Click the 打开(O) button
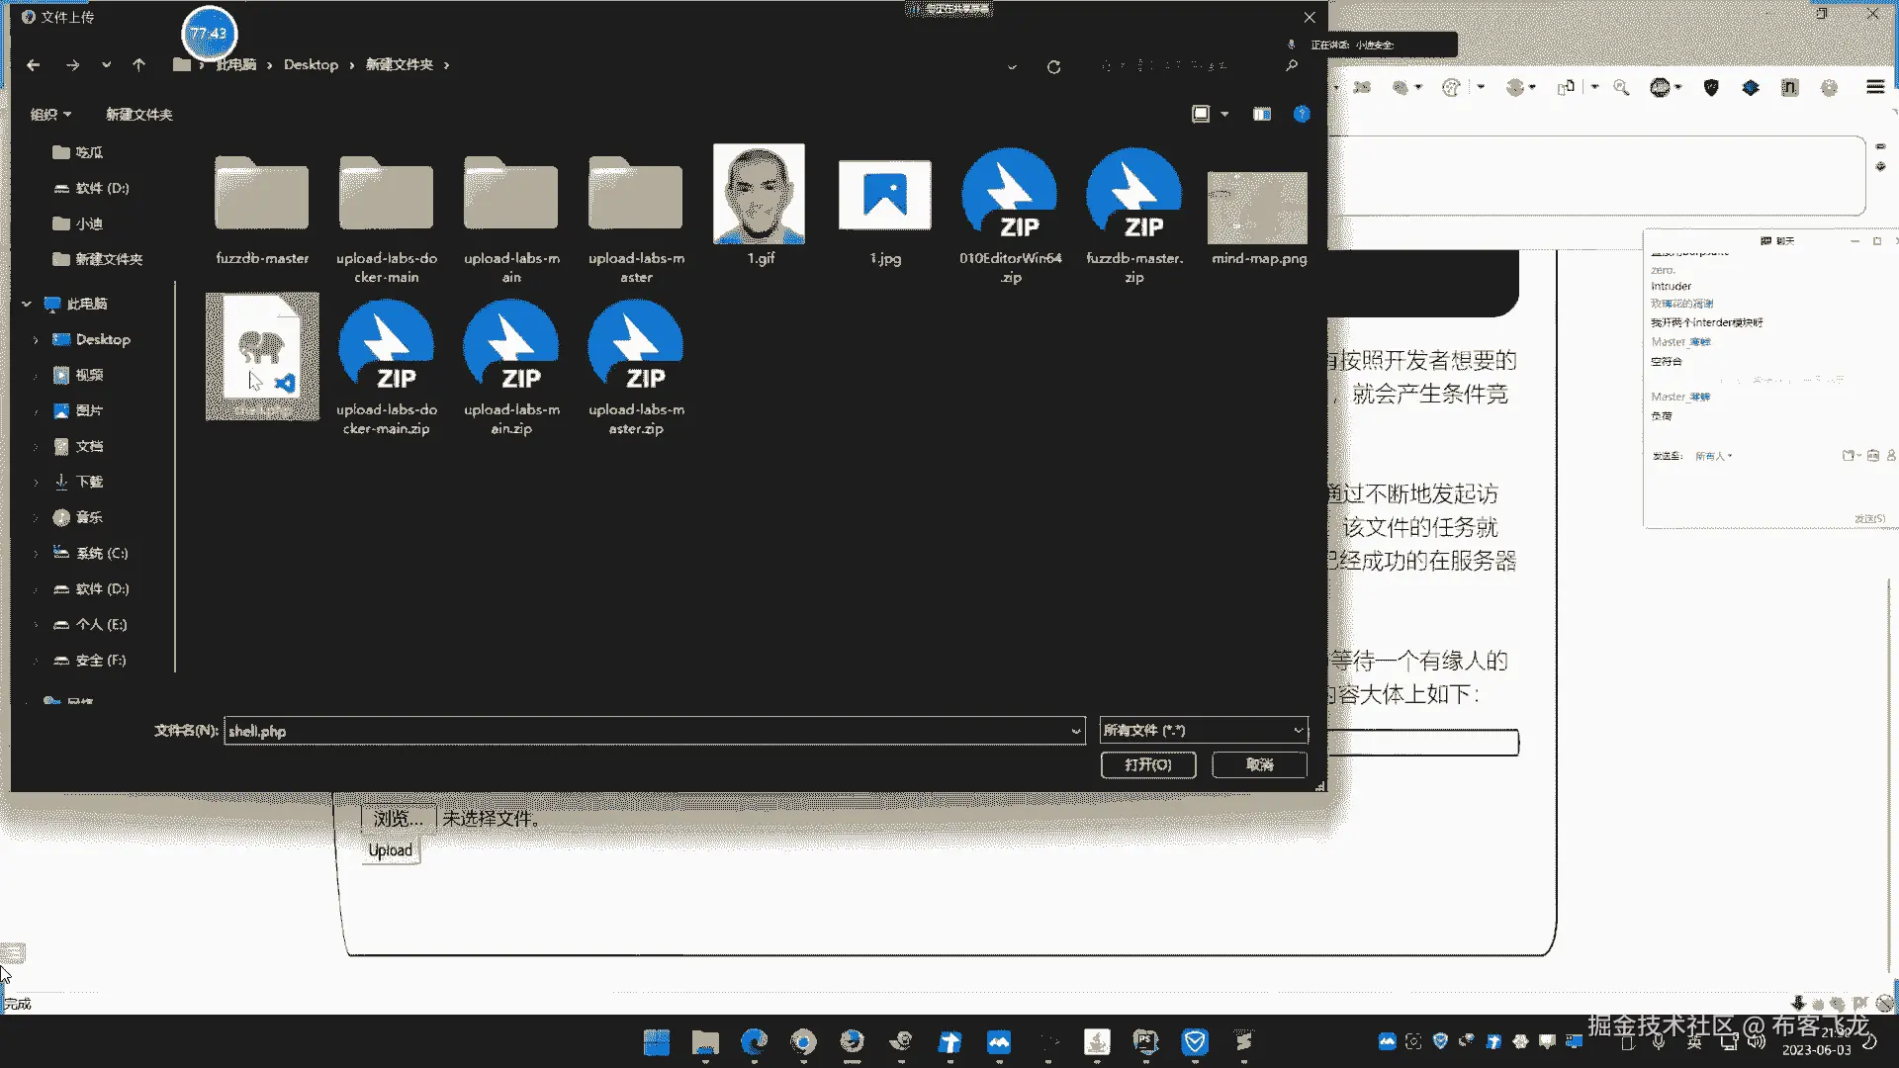Screen dimensions: 1899x1068 pos(1147,764)
